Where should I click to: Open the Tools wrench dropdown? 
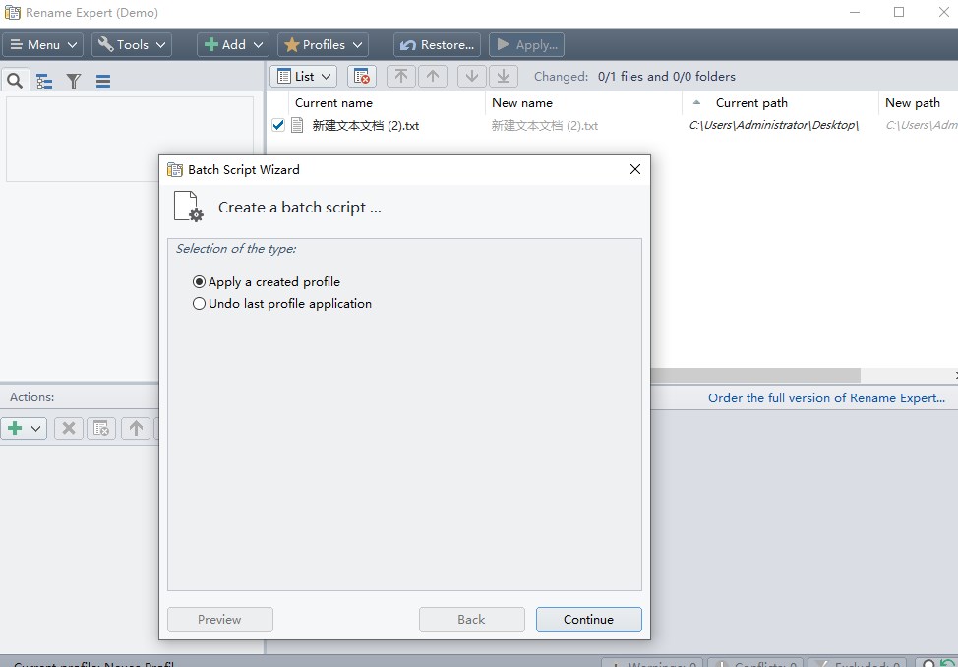click(132, 44)
